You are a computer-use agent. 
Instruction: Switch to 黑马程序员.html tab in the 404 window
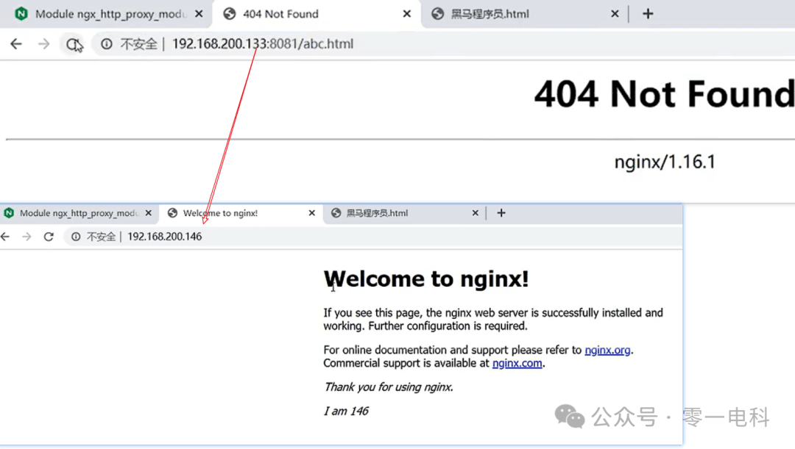click(524, 14)
